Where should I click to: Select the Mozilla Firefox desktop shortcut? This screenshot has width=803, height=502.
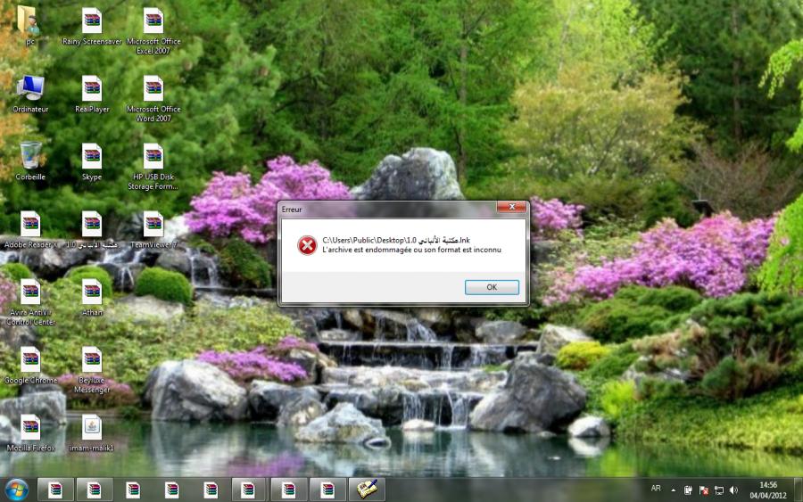click(30, 428)
